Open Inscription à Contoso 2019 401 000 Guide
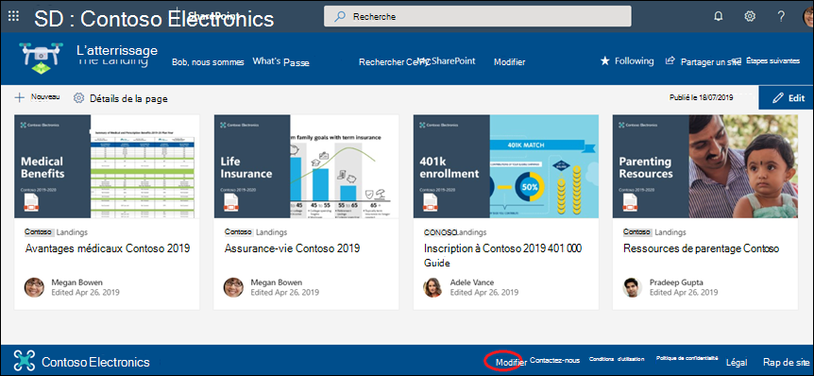 point(502,255)
